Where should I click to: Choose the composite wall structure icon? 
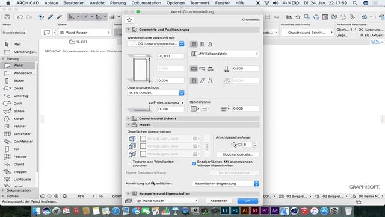202,44
